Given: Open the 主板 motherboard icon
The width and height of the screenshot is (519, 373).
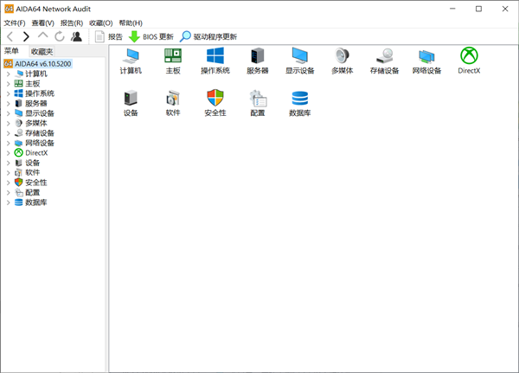Looking at the screenshot, I should coord(173,57).
